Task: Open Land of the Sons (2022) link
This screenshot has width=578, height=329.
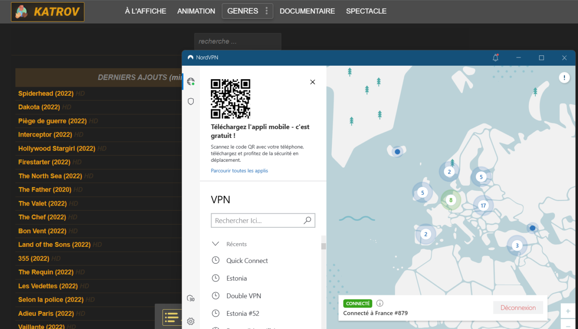Action: click(54, 244)
